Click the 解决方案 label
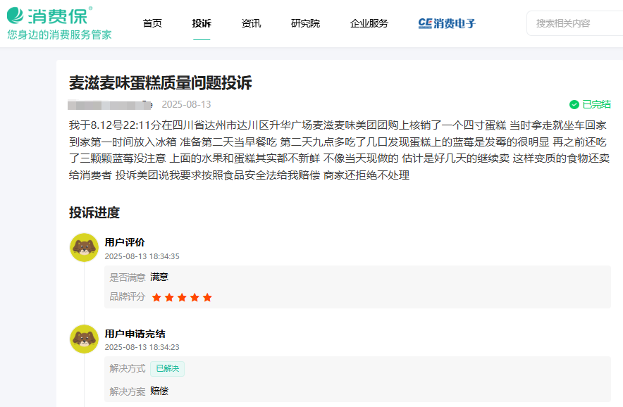This screenshot has width=623, height=407. tap(128, 392)
